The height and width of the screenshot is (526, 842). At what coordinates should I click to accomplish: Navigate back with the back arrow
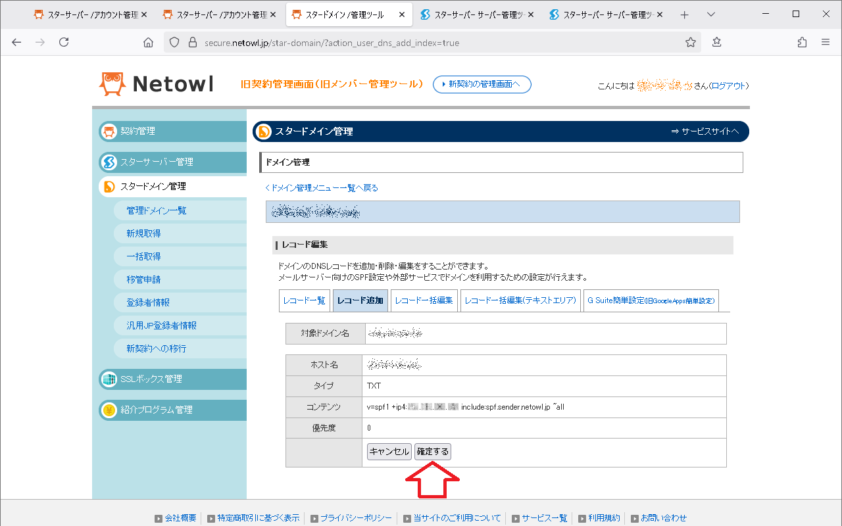[16, 42]
